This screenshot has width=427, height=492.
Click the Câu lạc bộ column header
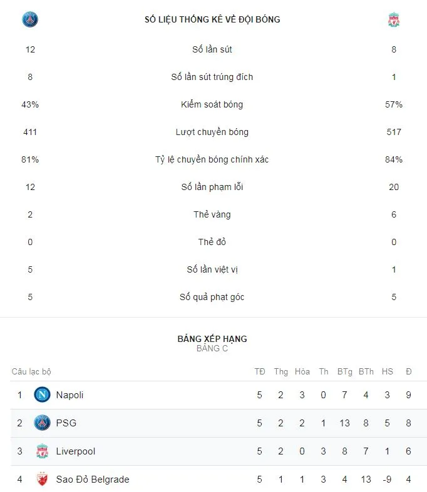click(31, 372)
